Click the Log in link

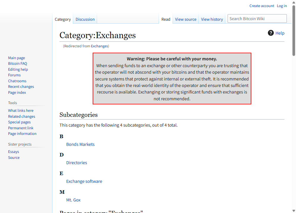pos(282,6)
